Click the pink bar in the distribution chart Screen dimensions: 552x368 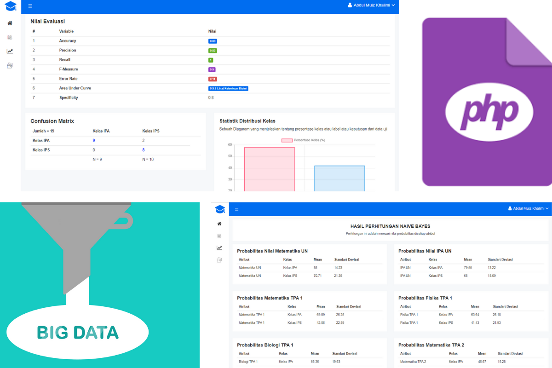point(270,169)
